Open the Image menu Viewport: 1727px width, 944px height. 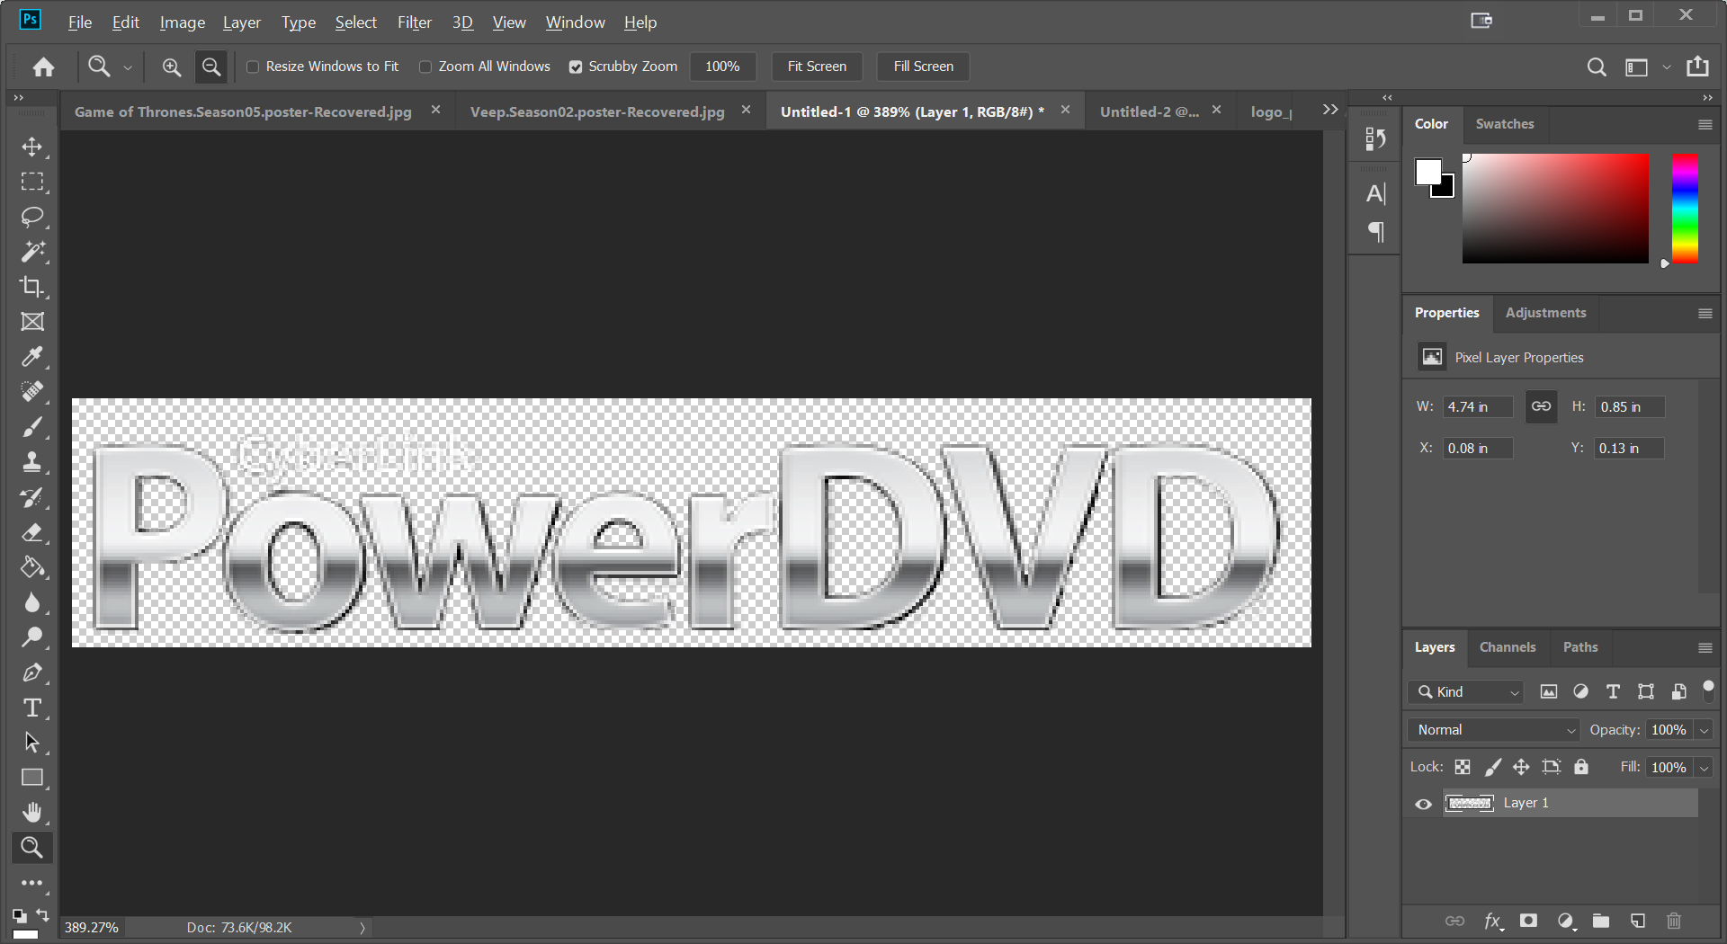pos(183,22)
